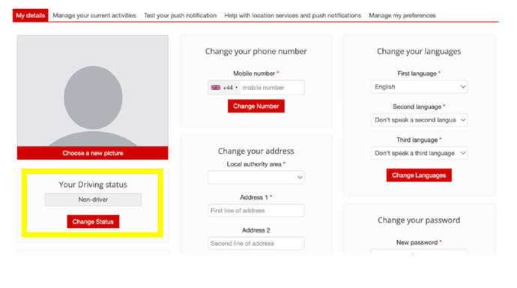Viewport: 517px width, 288px height.
Task: Click the Change Number button
Action: [x=256, y=106]
